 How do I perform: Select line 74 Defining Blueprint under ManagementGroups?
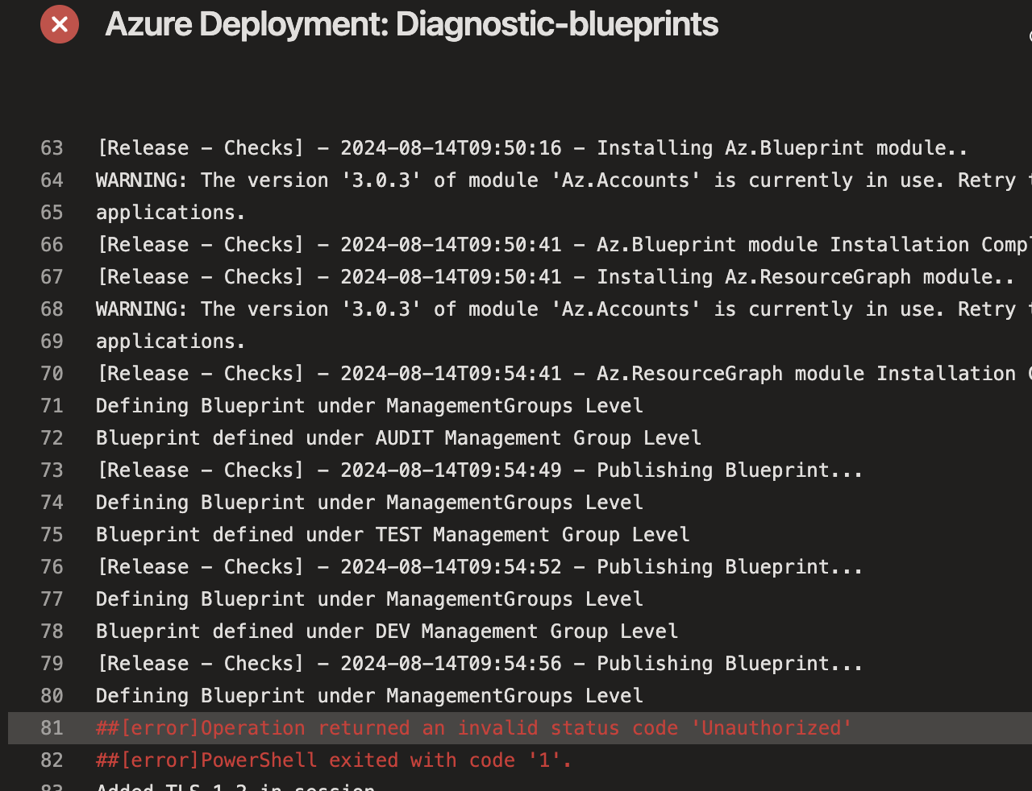[369, 503]
